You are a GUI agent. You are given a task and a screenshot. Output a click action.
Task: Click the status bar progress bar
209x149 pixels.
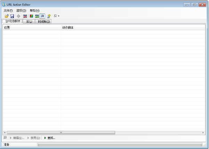(x=120, y=144)
